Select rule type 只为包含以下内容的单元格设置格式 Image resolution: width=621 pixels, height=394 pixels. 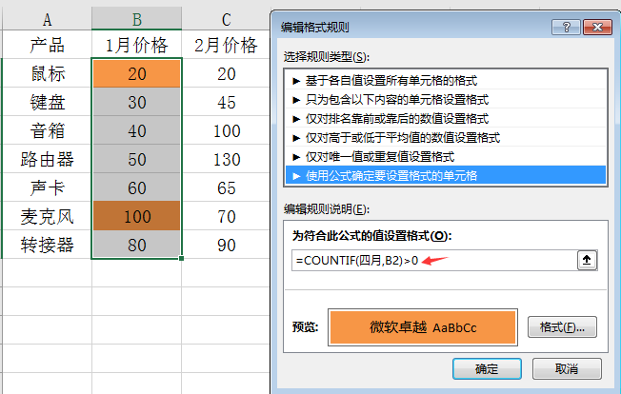pyautogui.click(x=446, y=100)
